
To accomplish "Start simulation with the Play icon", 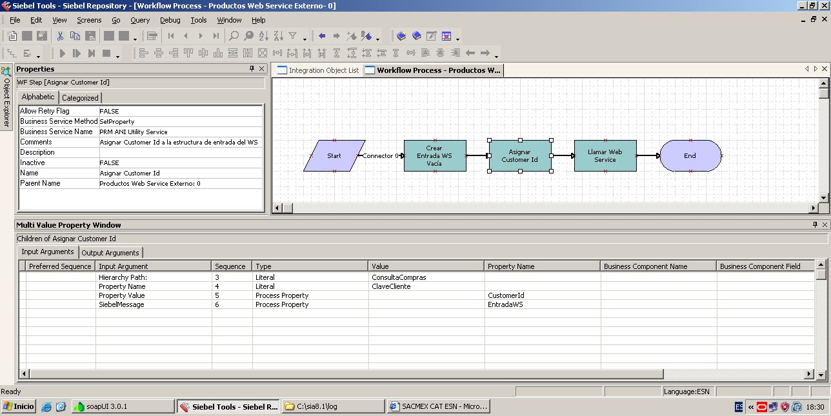I will tap(62, 53).
